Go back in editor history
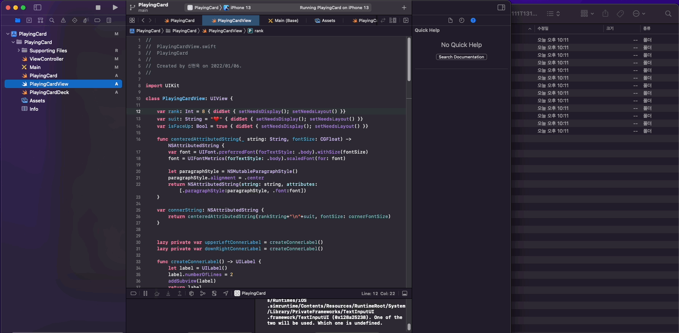The width and height of the screenshot is (679, 333). pyautogui.click(x=143, y=20)
